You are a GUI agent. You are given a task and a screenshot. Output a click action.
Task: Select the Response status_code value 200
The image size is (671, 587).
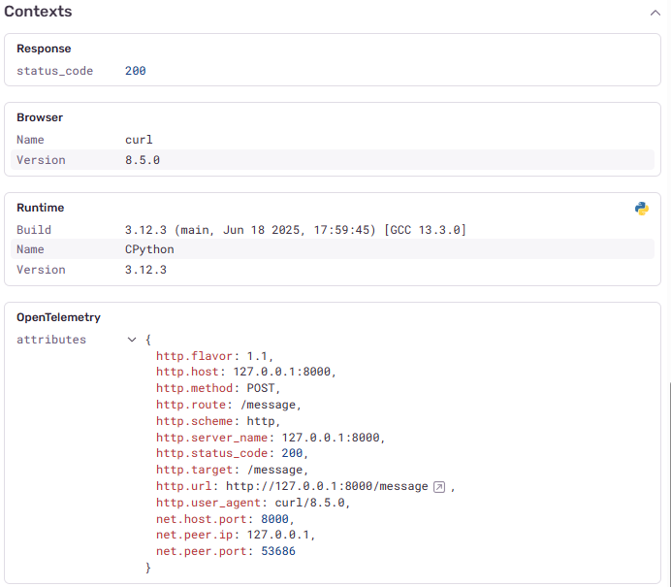tap(135, 71)
